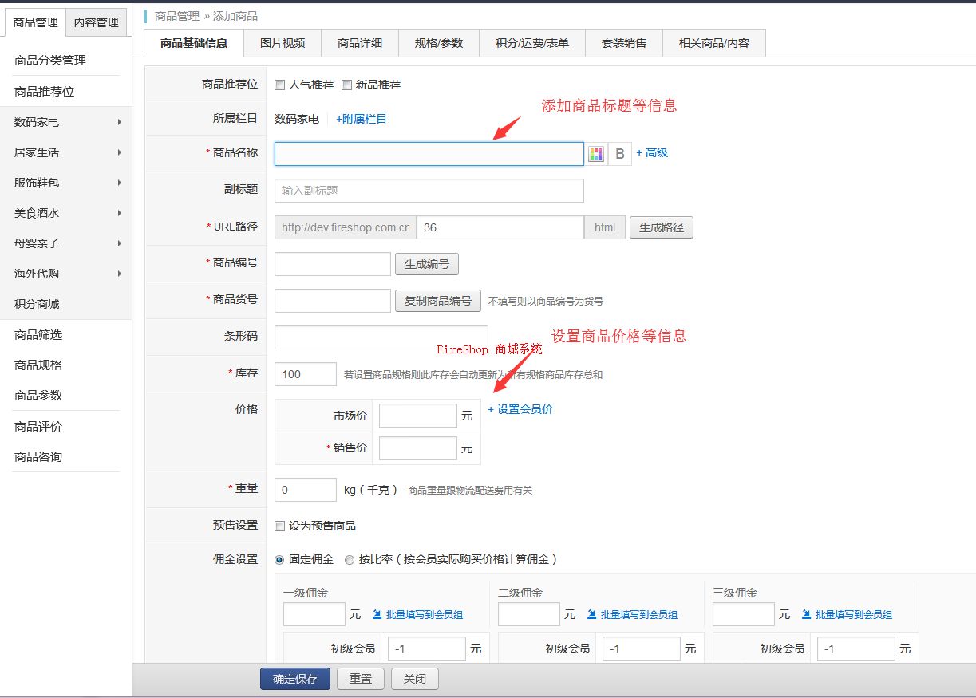Image resolution: width=976 pixels, height=698 pixels.
Task: Expand 数码家电 category arrow
Action: (119, 122)
